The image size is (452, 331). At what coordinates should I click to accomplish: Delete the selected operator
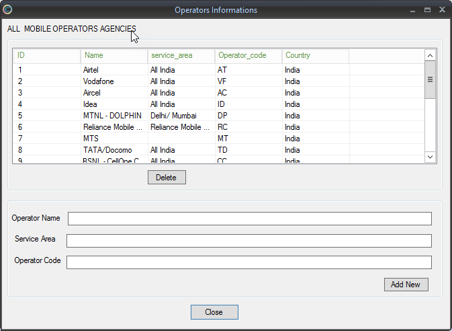(x=167, y=178)
